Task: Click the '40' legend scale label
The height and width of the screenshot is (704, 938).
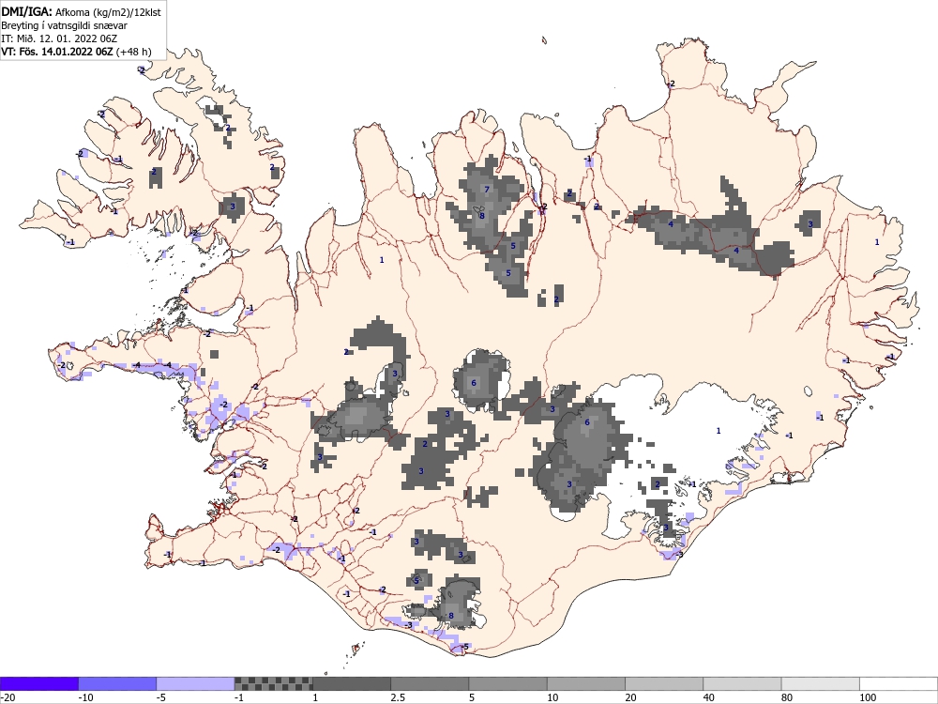Action: (x=709, y=697)
